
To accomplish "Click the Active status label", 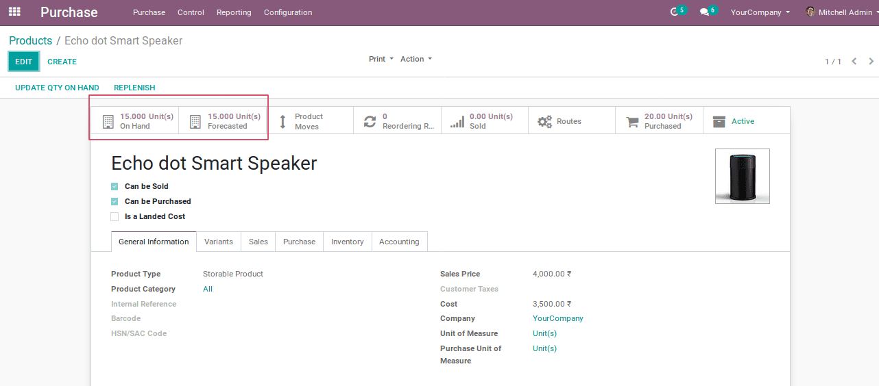I will [x=743, y=121].
